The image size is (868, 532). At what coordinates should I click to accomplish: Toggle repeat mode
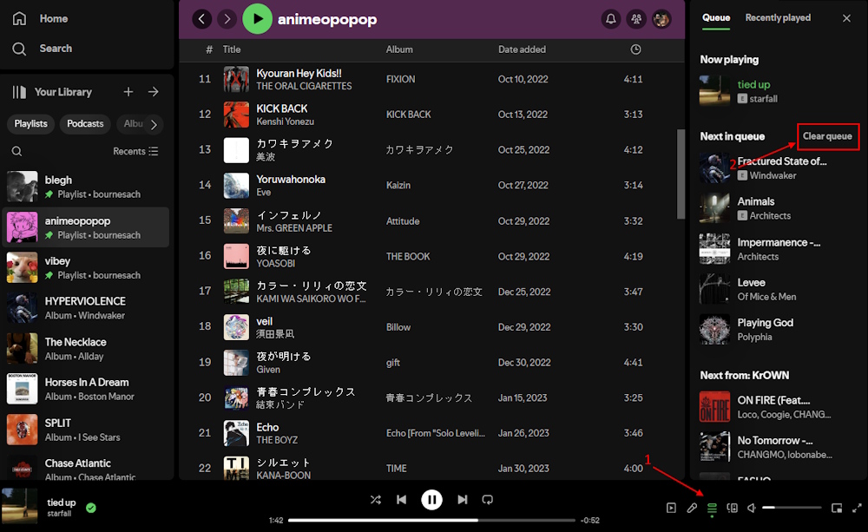488,500
